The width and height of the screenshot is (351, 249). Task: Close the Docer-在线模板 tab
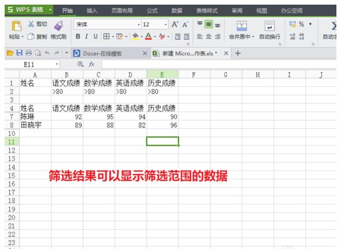coord(145,53)
